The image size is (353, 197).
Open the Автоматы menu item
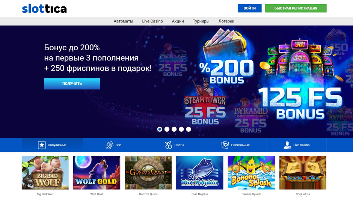coord(124,21)
